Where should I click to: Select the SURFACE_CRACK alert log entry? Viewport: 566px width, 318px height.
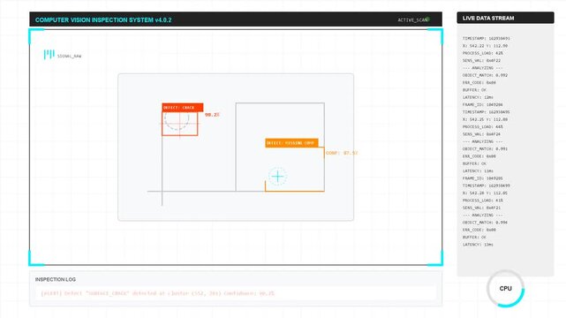coord(236,293)
